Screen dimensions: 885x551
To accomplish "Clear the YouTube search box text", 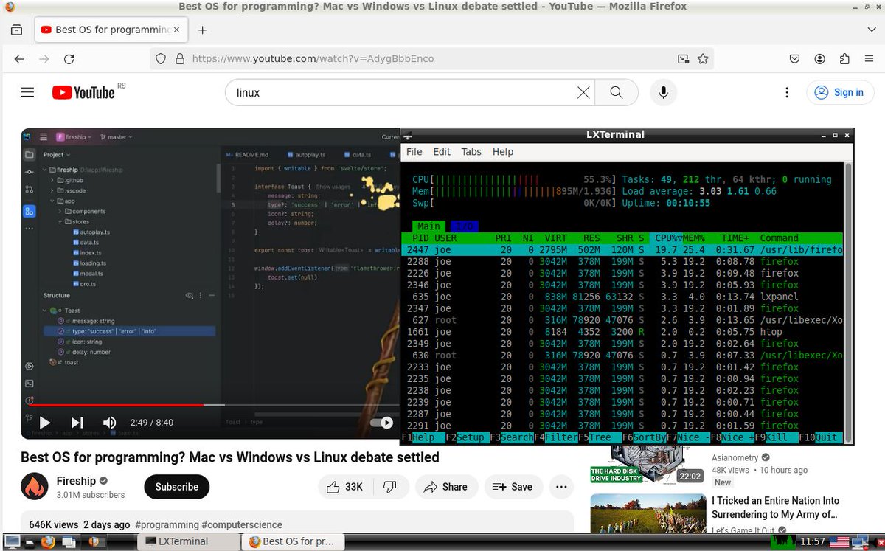I will [583, 92].
